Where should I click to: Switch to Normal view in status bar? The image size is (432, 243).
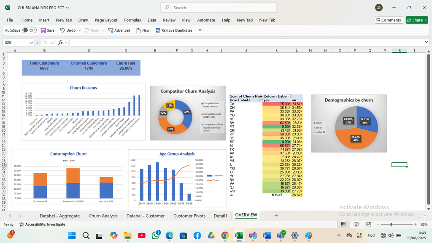coord(343,224)
